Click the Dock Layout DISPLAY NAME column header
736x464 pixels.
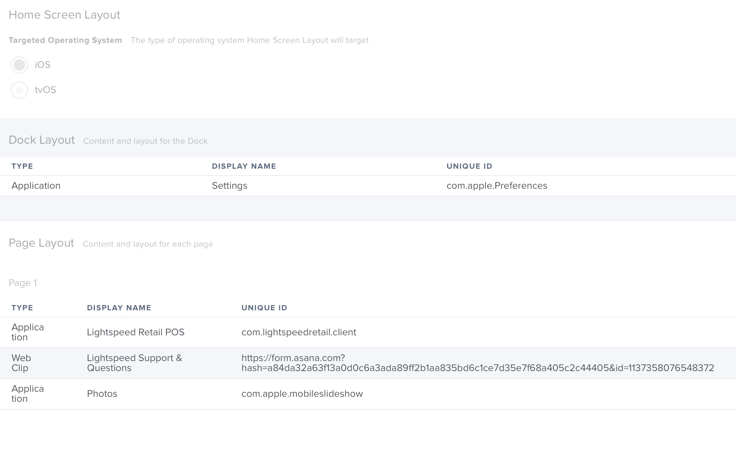tap(244, 166)
